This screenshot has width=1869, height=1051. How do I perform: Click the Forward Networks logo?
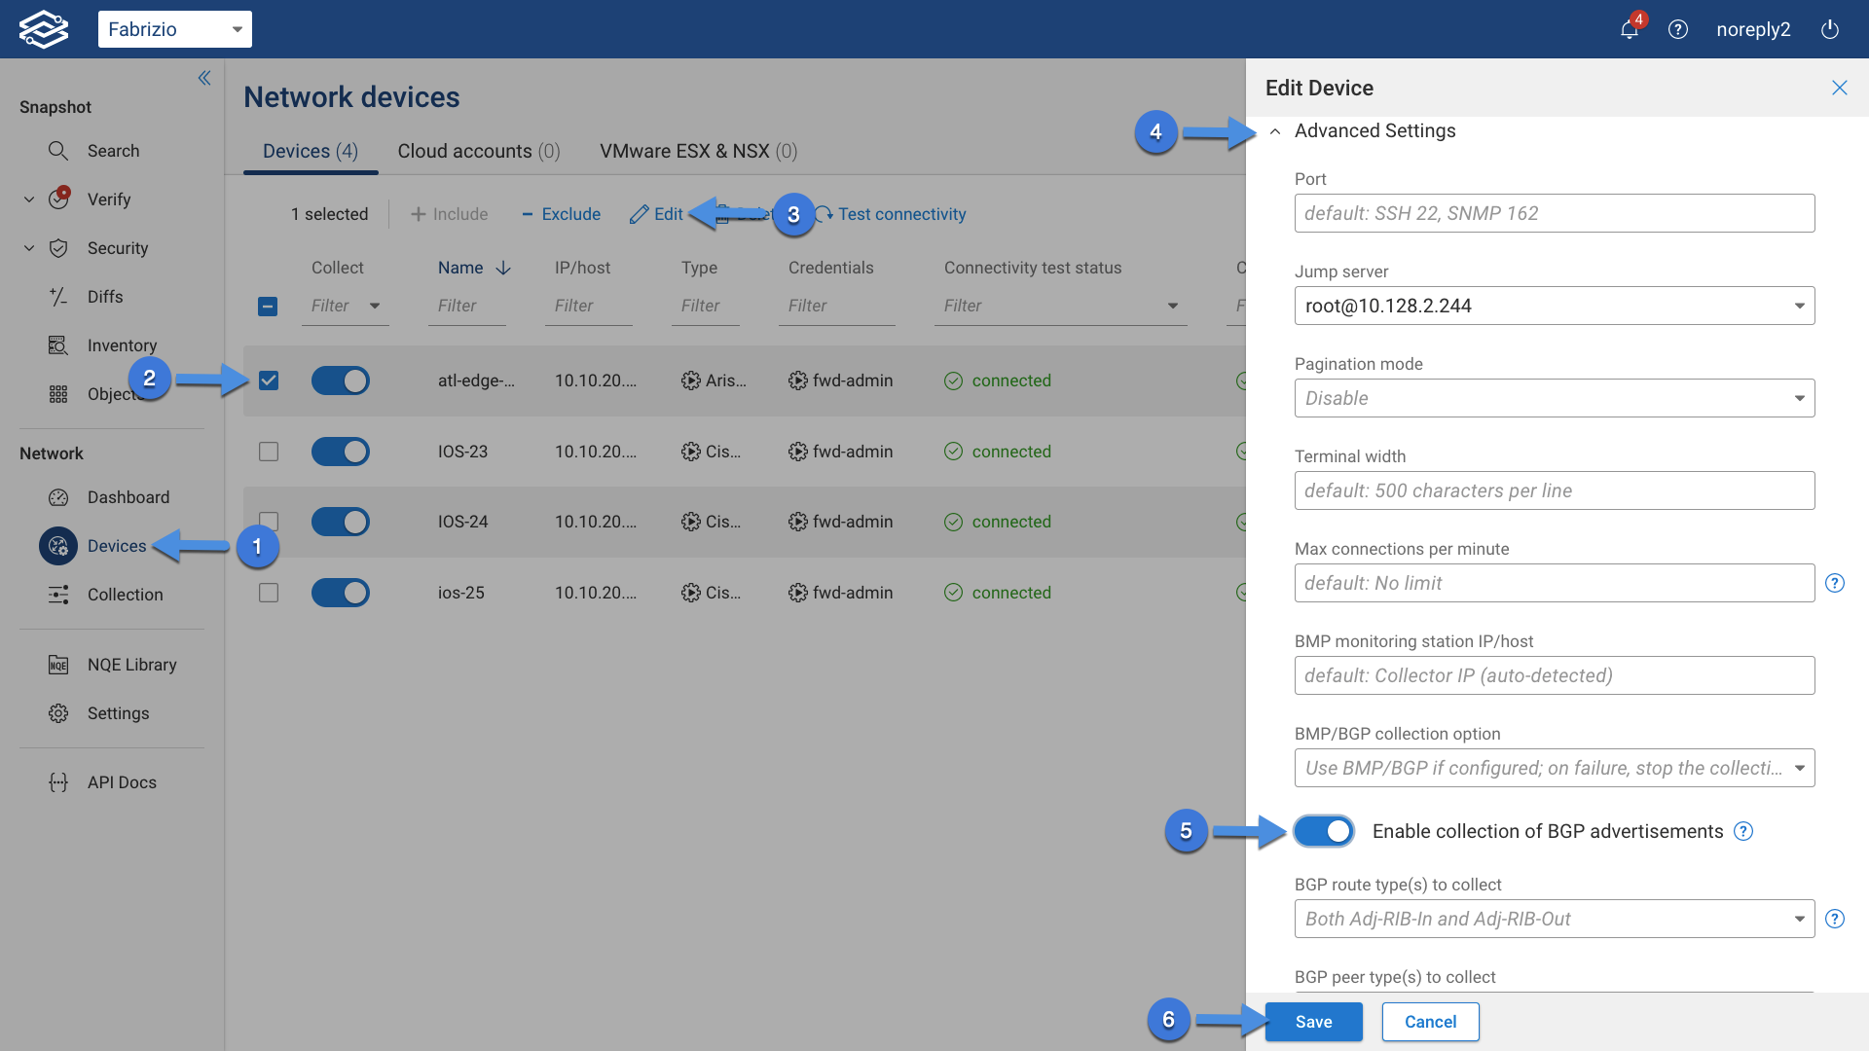[x=44, y=28]
